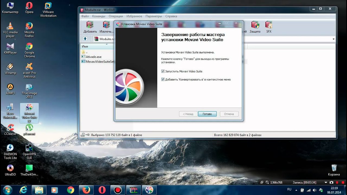Open the Операции menu in WinRAR
Image resolution: width=347 pixels, height=195 pixels.
click(x=116, y=16)
